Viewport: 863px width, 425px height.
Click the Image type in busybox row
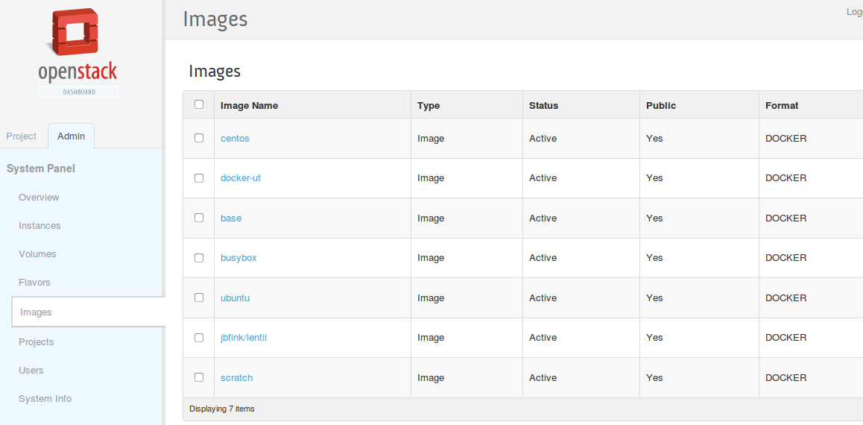[431, 258]
